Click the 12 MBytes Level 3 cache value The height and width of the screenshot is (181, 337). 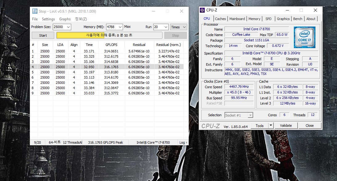click(x=288, y=103)
